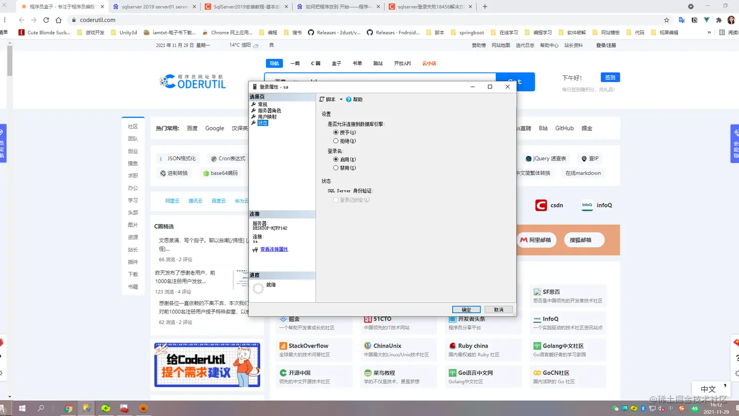This screenshot has height=416, width=739.
Task: Open Chrome from the taskbar
Action: [68, 408]
